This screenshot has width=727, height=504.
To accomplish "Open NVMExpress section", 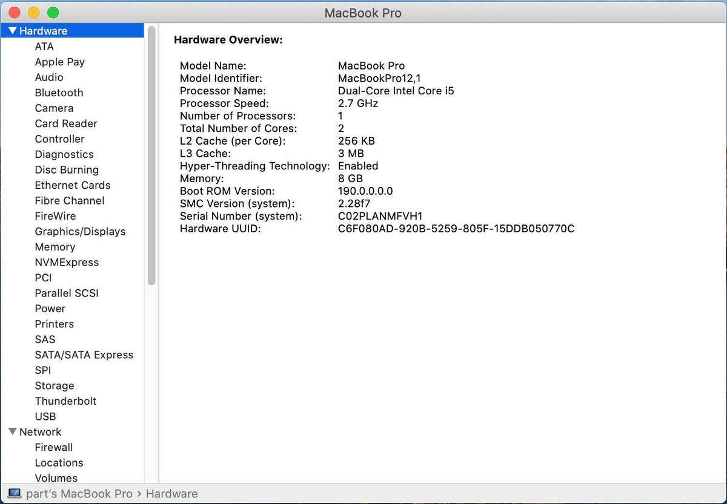I will pos(67,263).
